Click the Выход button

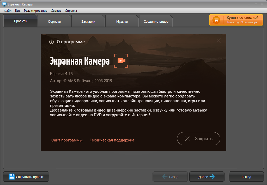coord(246,177)
